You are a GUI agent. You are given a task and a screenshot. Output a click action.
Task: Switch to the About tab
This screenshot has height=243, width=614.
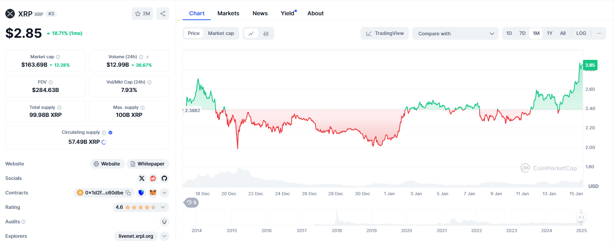pos(315,13)
